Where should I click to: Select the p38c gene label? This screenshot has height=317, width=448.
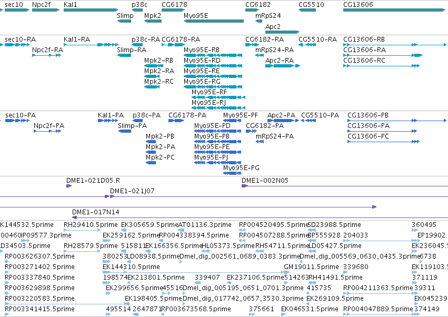140,5
